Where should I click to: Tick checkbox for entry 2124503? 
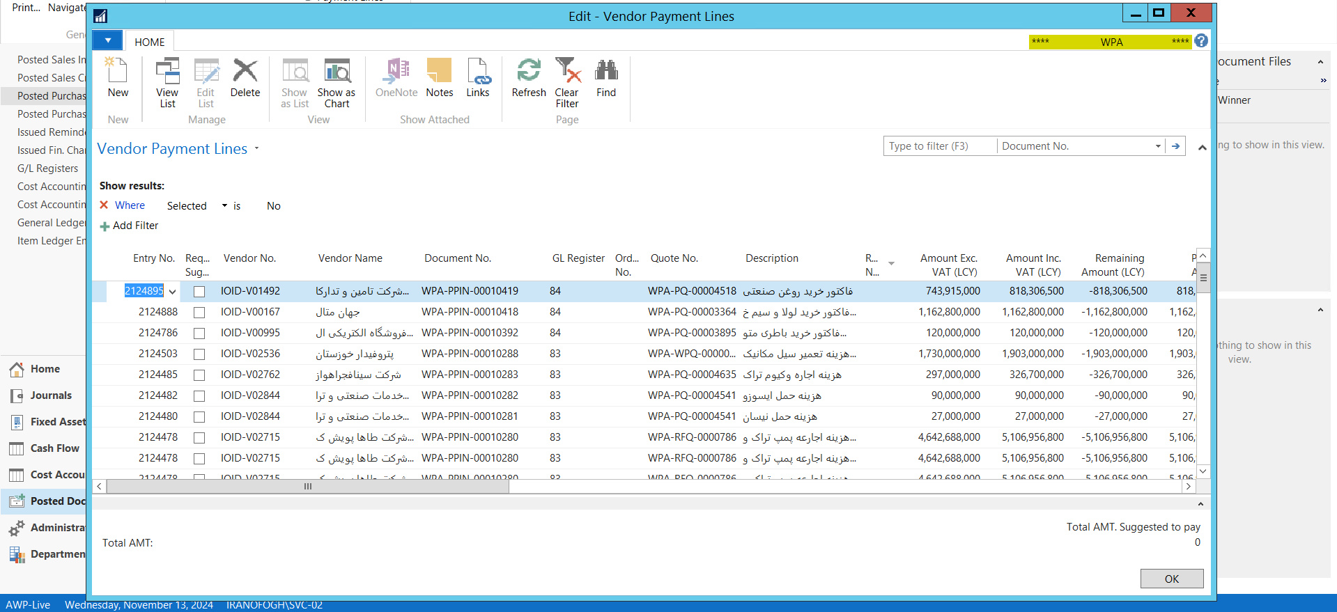click(x=199, y=354)
